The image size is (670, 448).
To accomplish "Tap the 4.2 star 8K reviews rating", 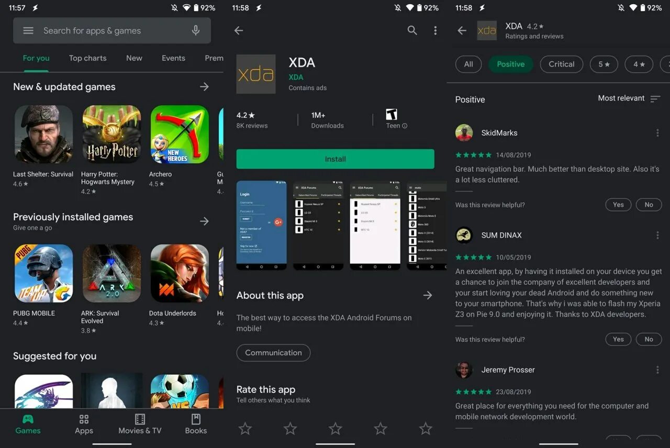I will click(252, 120).
